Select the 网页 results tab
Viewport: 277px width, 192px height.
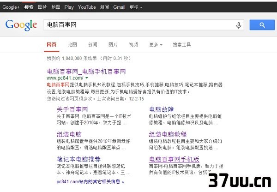(x=51, y=45)
